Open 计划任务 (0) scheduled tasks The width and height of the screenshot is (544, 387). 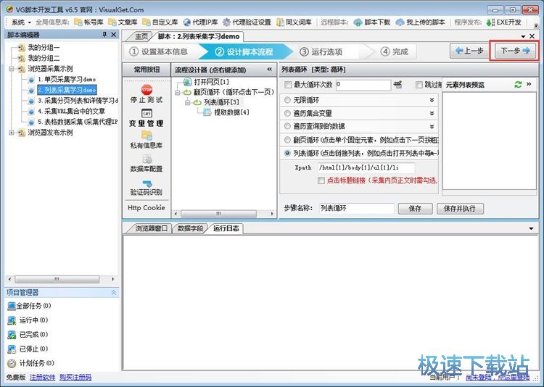click(x=30, y=363)
